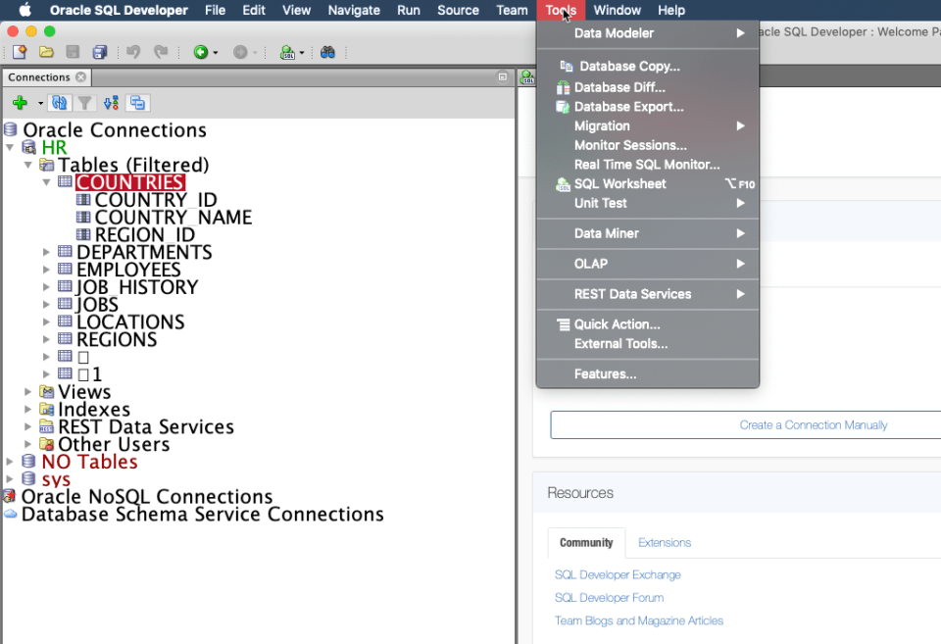The image size is (941, 644).
Task: Open the SQL Developer Forum link
Action: [x=609, y=598]
